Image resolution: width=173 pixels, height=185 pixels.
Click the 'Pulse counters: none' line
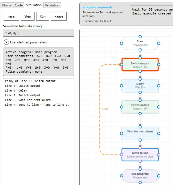pyautogui.click(x=24, y=71)
